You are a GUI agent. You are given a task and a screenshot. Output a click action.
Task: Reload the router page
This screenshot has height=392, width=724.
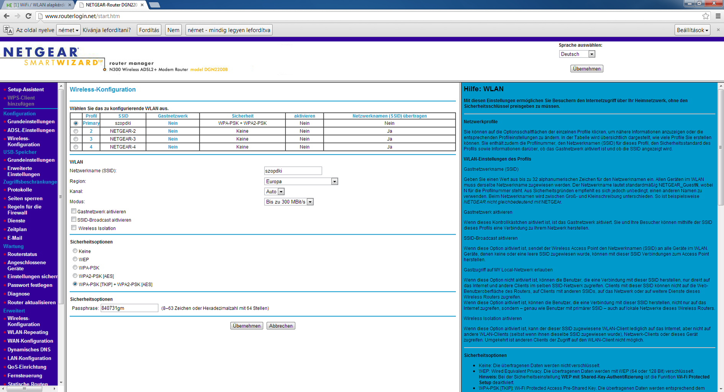pos(28,16)
